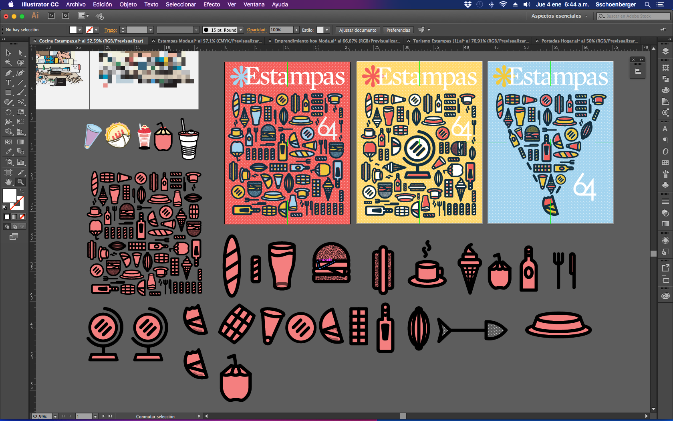Enable Draw Inside mode

point(22,227)
